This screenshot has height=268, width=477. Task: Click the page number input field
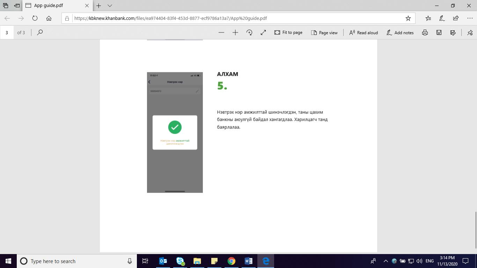[7, 32]
